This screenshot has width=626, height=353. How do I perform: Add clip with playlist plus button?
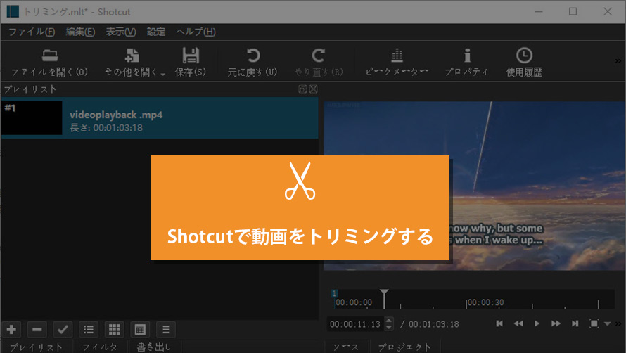click(12, 329)
